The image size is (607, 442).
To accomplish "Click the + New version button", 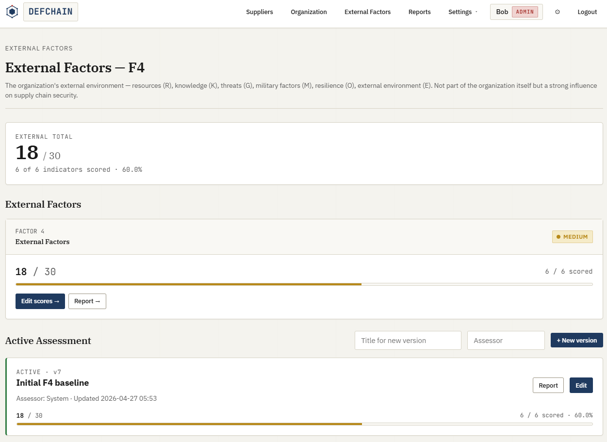I will click(577, 340).
